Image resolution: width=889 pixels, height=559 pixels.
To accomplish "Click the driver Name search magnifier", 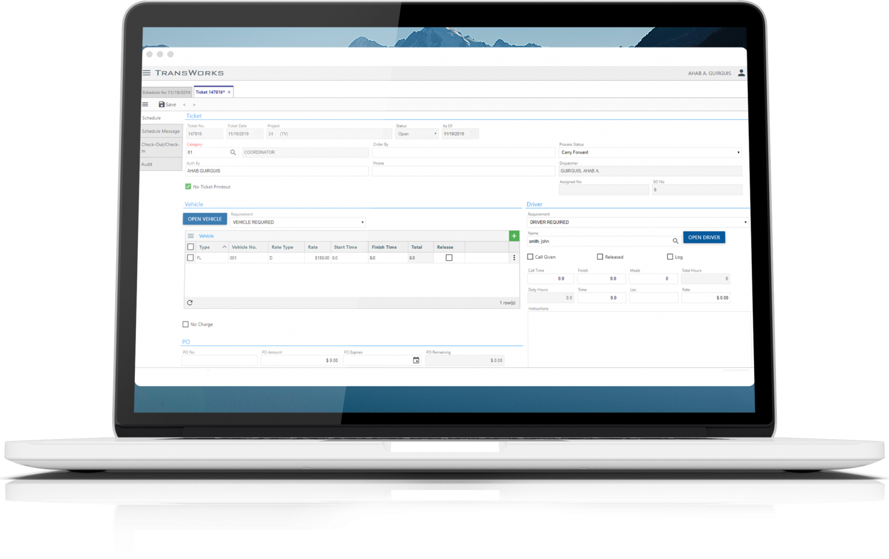I will click(x=675, y=241).
